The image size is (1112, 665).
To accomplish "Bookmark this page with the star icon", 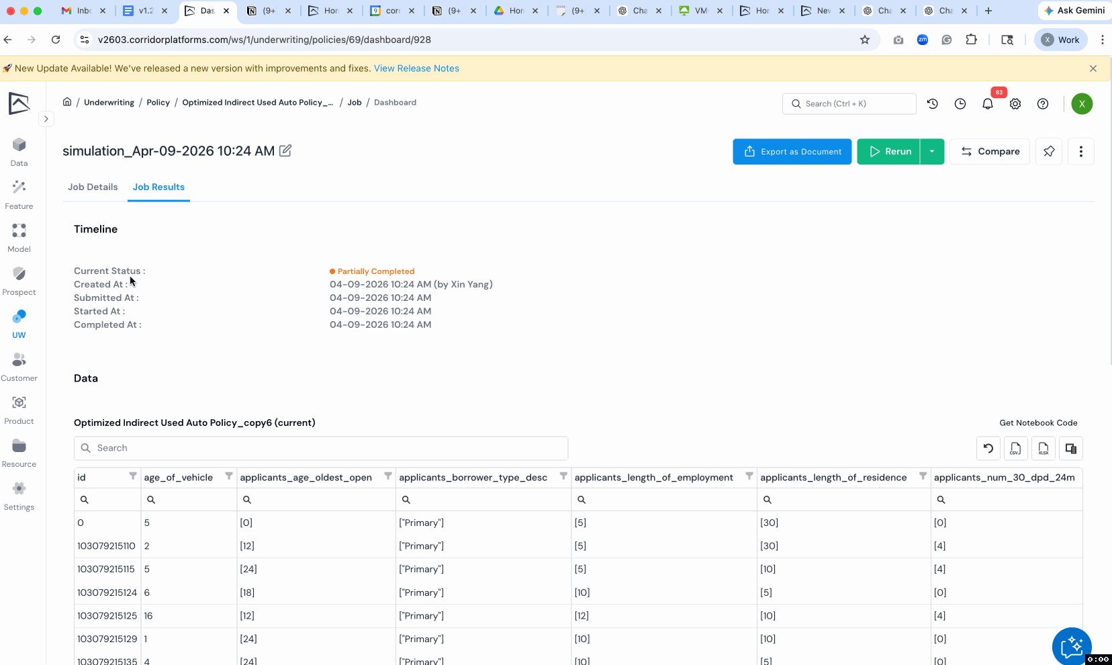I will [865, 40].
